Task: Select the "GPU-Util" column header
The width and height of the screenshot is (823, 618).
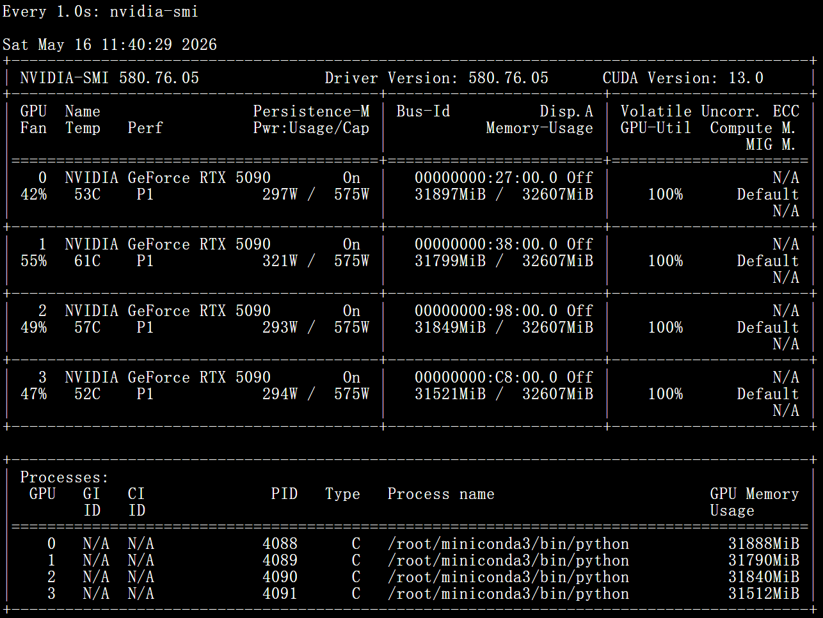Action: point(656,128)
